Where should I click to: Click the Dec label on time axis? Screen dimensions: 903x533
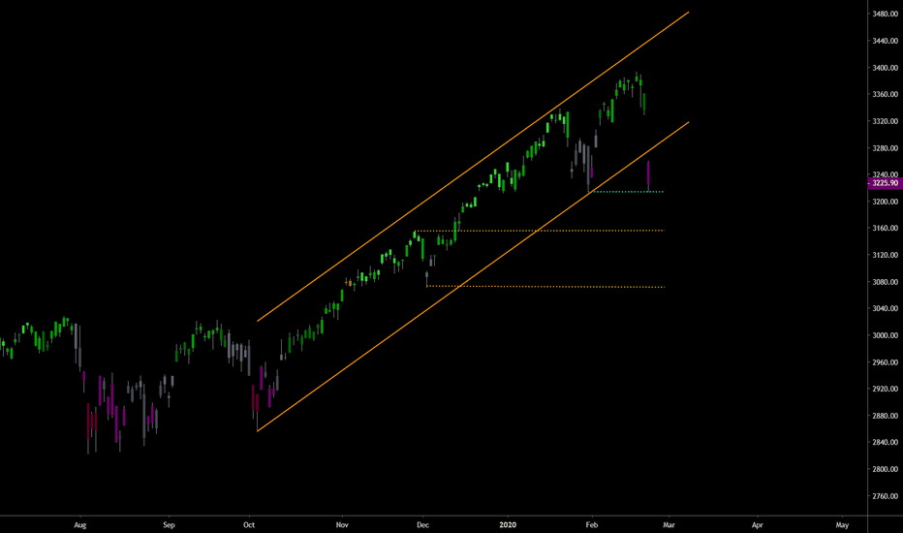[422, 525]
